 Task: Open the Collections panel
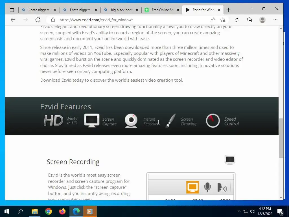(x=249, y=20)
